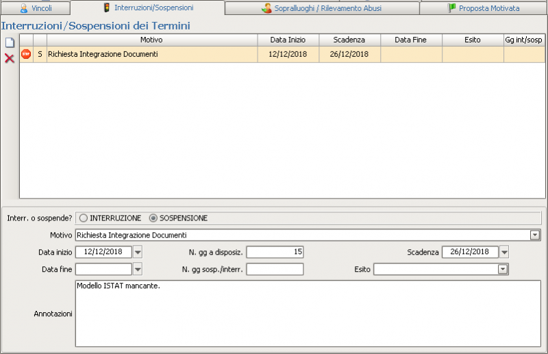Select the SOSPENSIONE radio button

pos(153,218)
